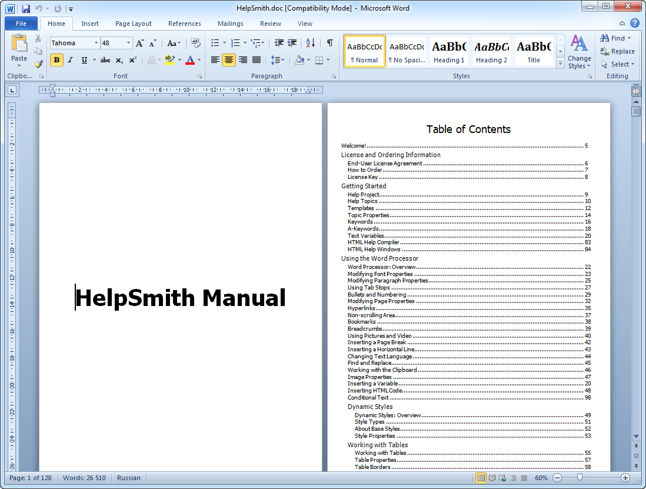Switch to Draft view in status bar

pyautogui.click(x=524, y=478)
